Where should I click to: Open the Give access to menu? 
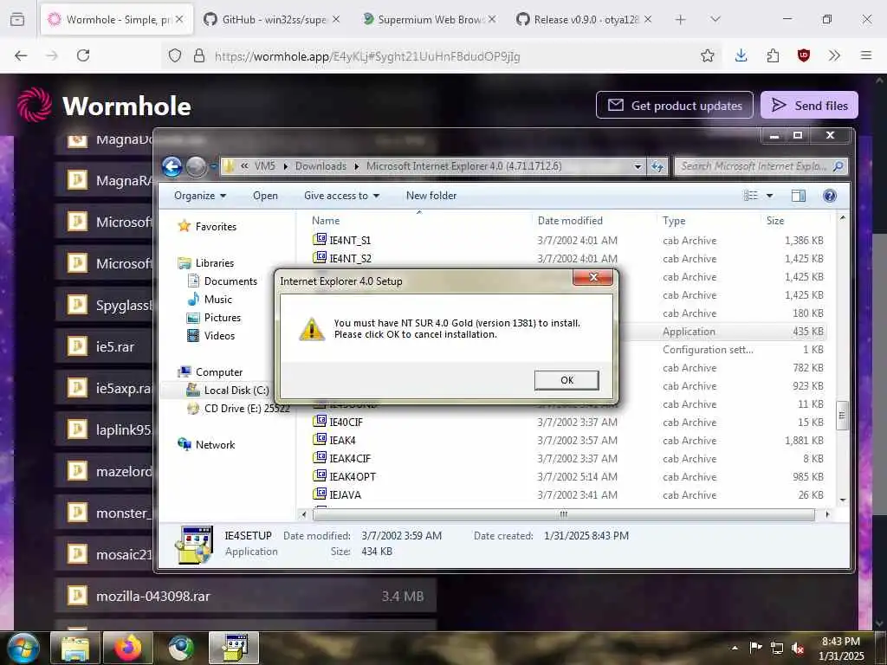341,196
